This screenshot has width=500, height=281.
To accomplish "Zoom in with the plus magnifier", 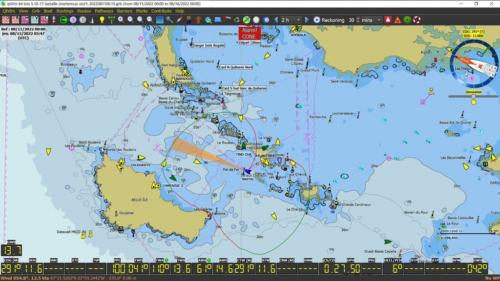I will coord(121,20).
